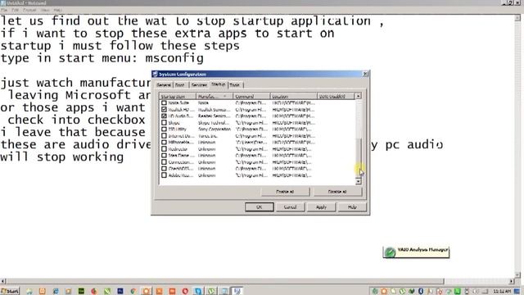Sort by the Command column header
Viewport: 524px width, 295px height.
(x=251, y=97)
